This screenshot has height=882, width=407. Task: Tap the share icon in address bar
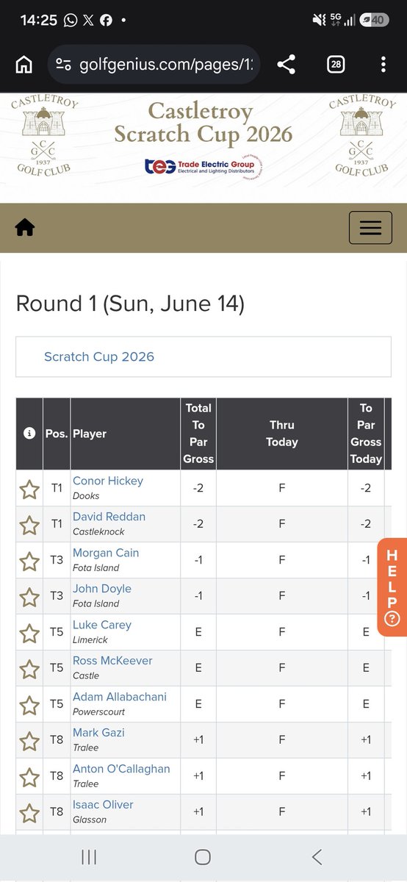point(287,65)
